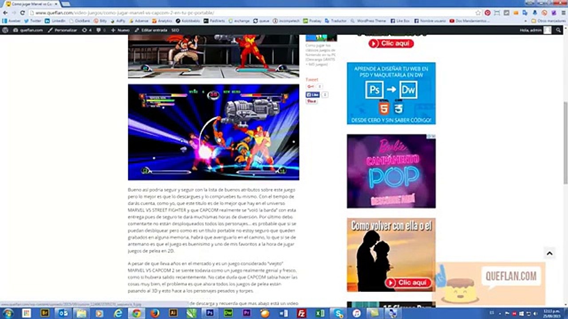Click Editar entrada in admin bar
568x319 pixels.
151,30
